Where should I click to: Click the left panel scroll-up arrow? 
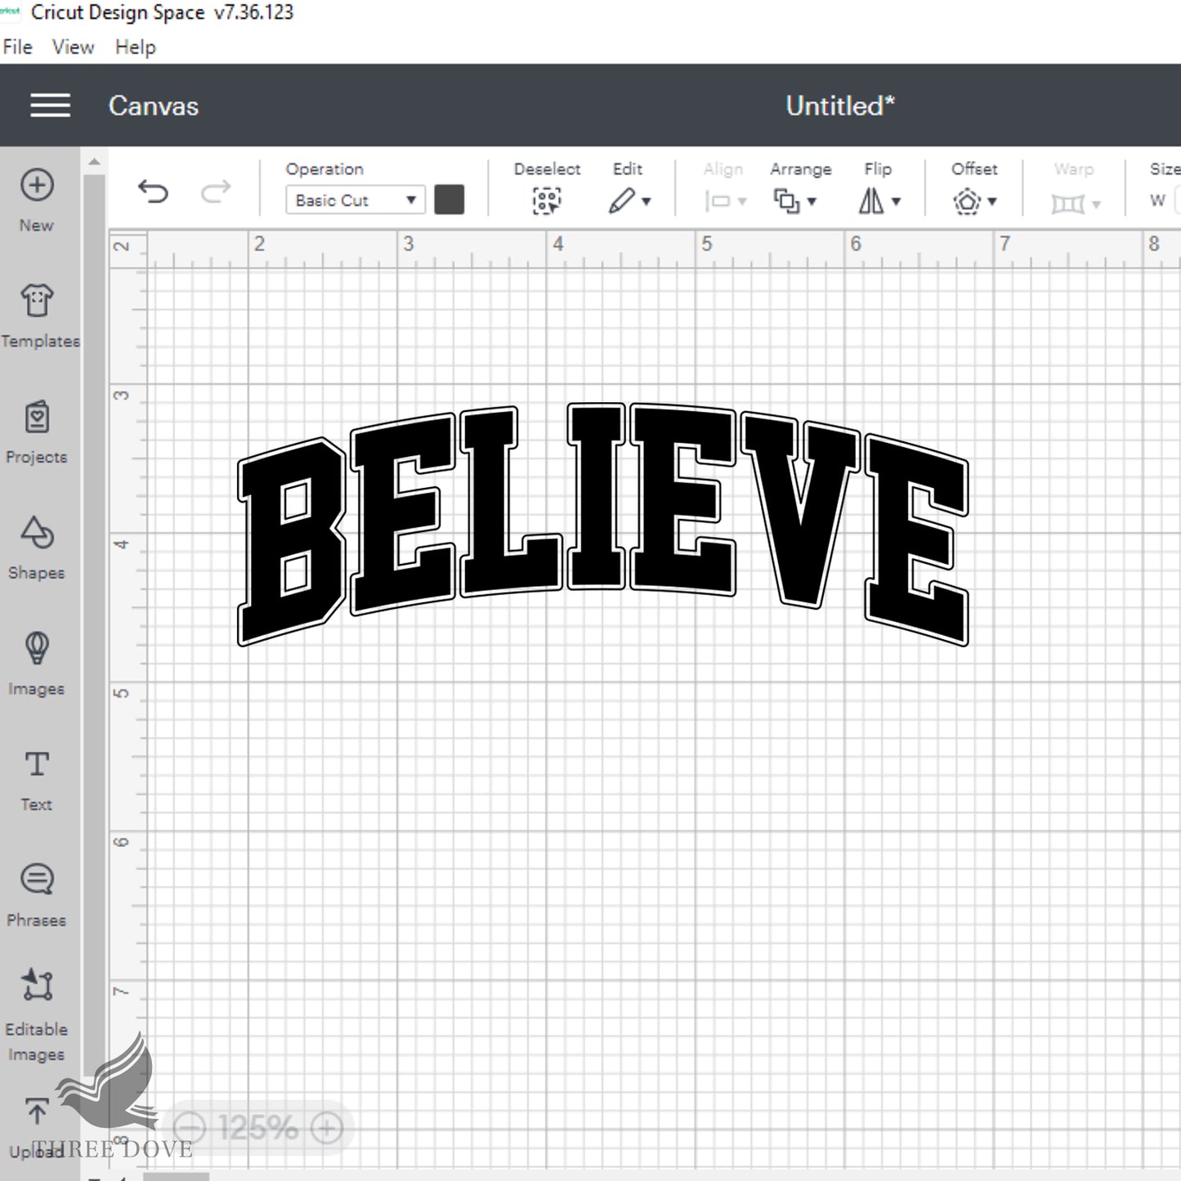point(95,162)
